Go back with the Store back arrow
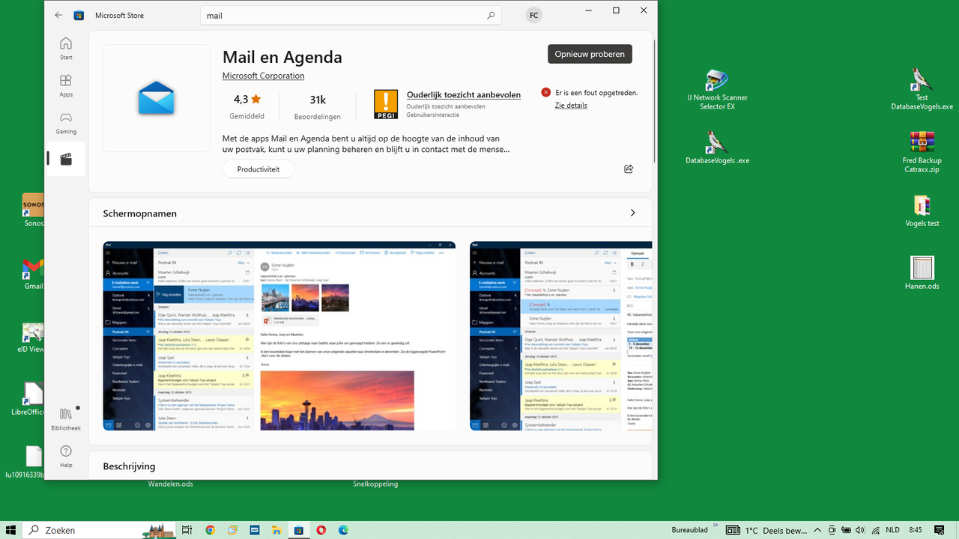 point(58,15)
